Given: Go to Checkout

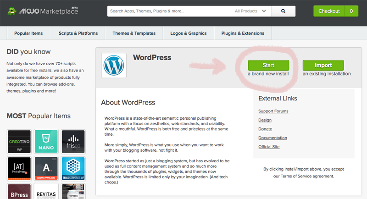Looking at the screenshot, I should (x=329, y=11).
